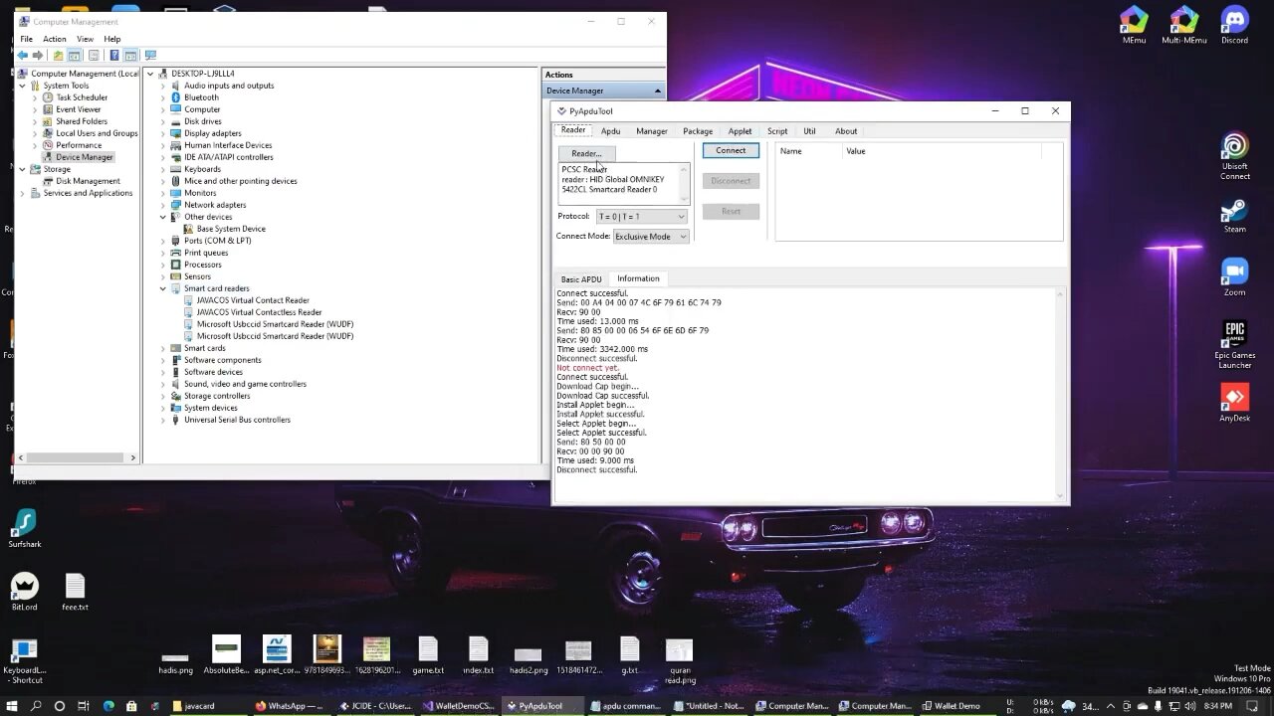
Task: Click the Up one level folder icon
Action: pyautogui.click(x=58, y=56)
